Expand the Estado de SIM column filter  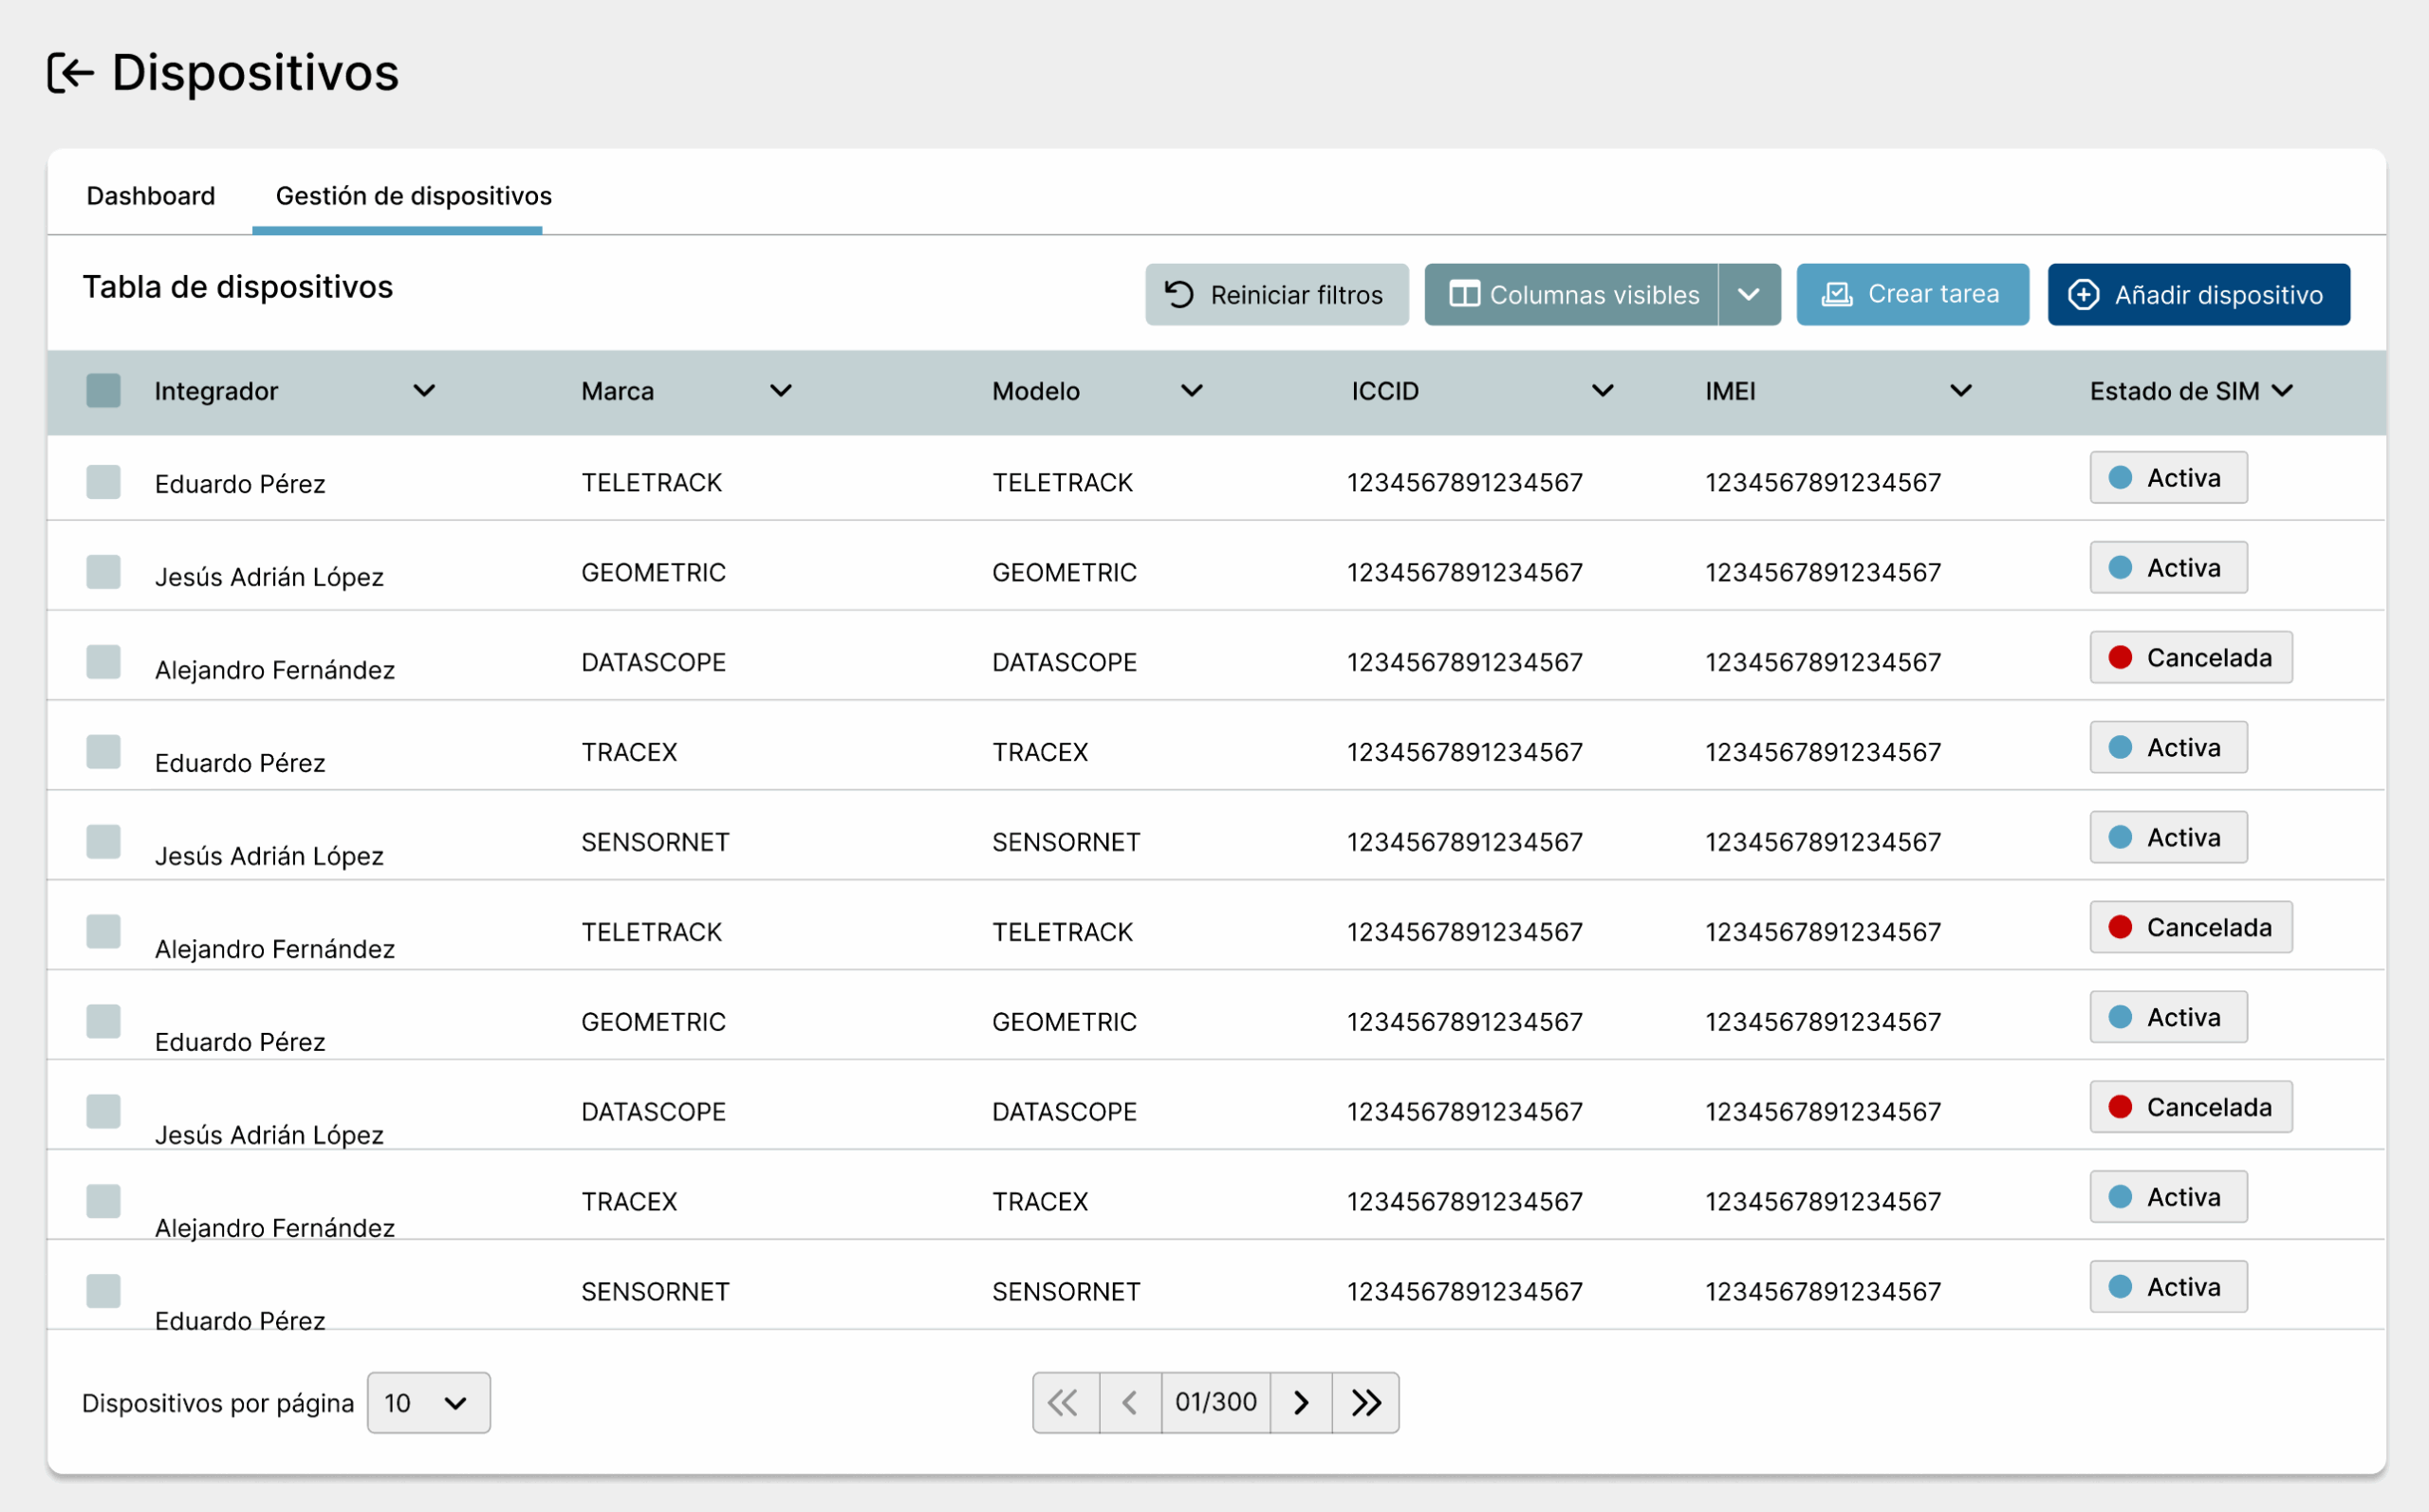click(x=2281, y=390)
